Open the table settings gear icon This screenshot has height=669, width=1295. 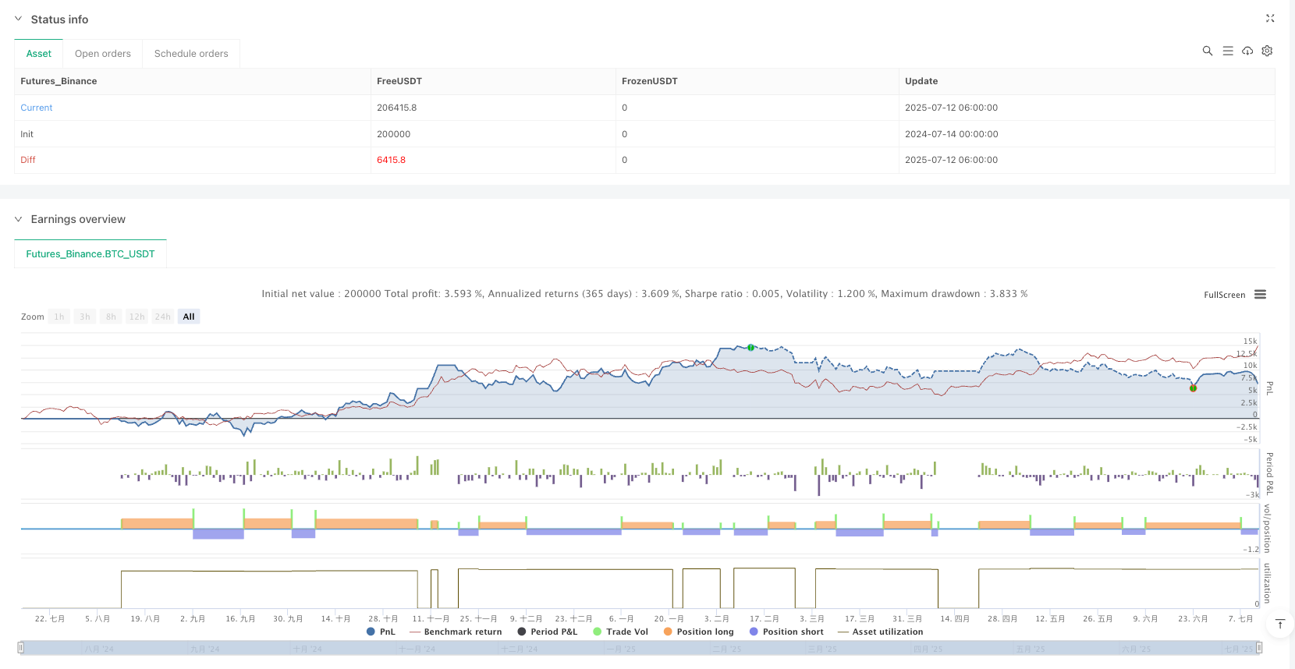coord(1267,51)
